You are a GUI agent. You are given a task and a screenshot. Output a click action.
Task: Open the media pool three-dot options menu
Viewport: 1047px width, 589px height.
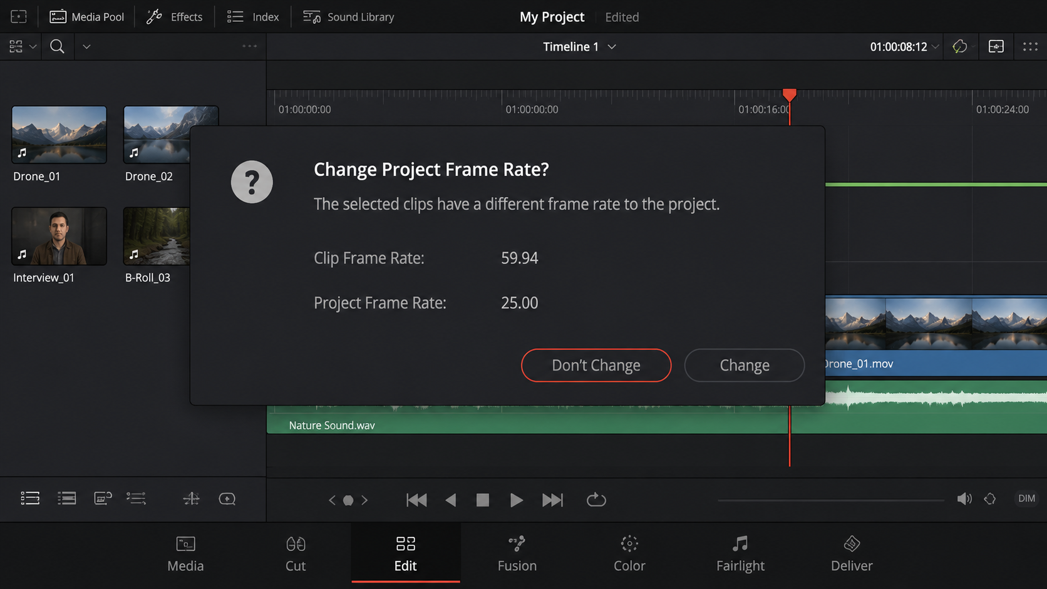pos(249,46)
